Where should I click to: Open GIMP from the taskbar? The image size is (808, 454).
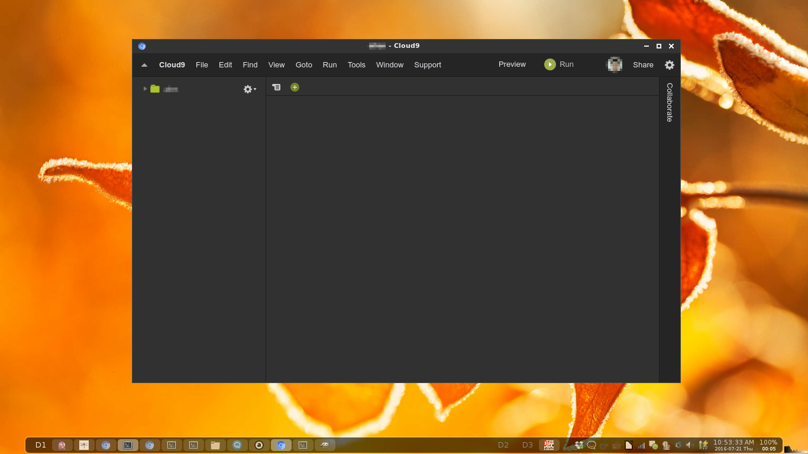(325, 445)
